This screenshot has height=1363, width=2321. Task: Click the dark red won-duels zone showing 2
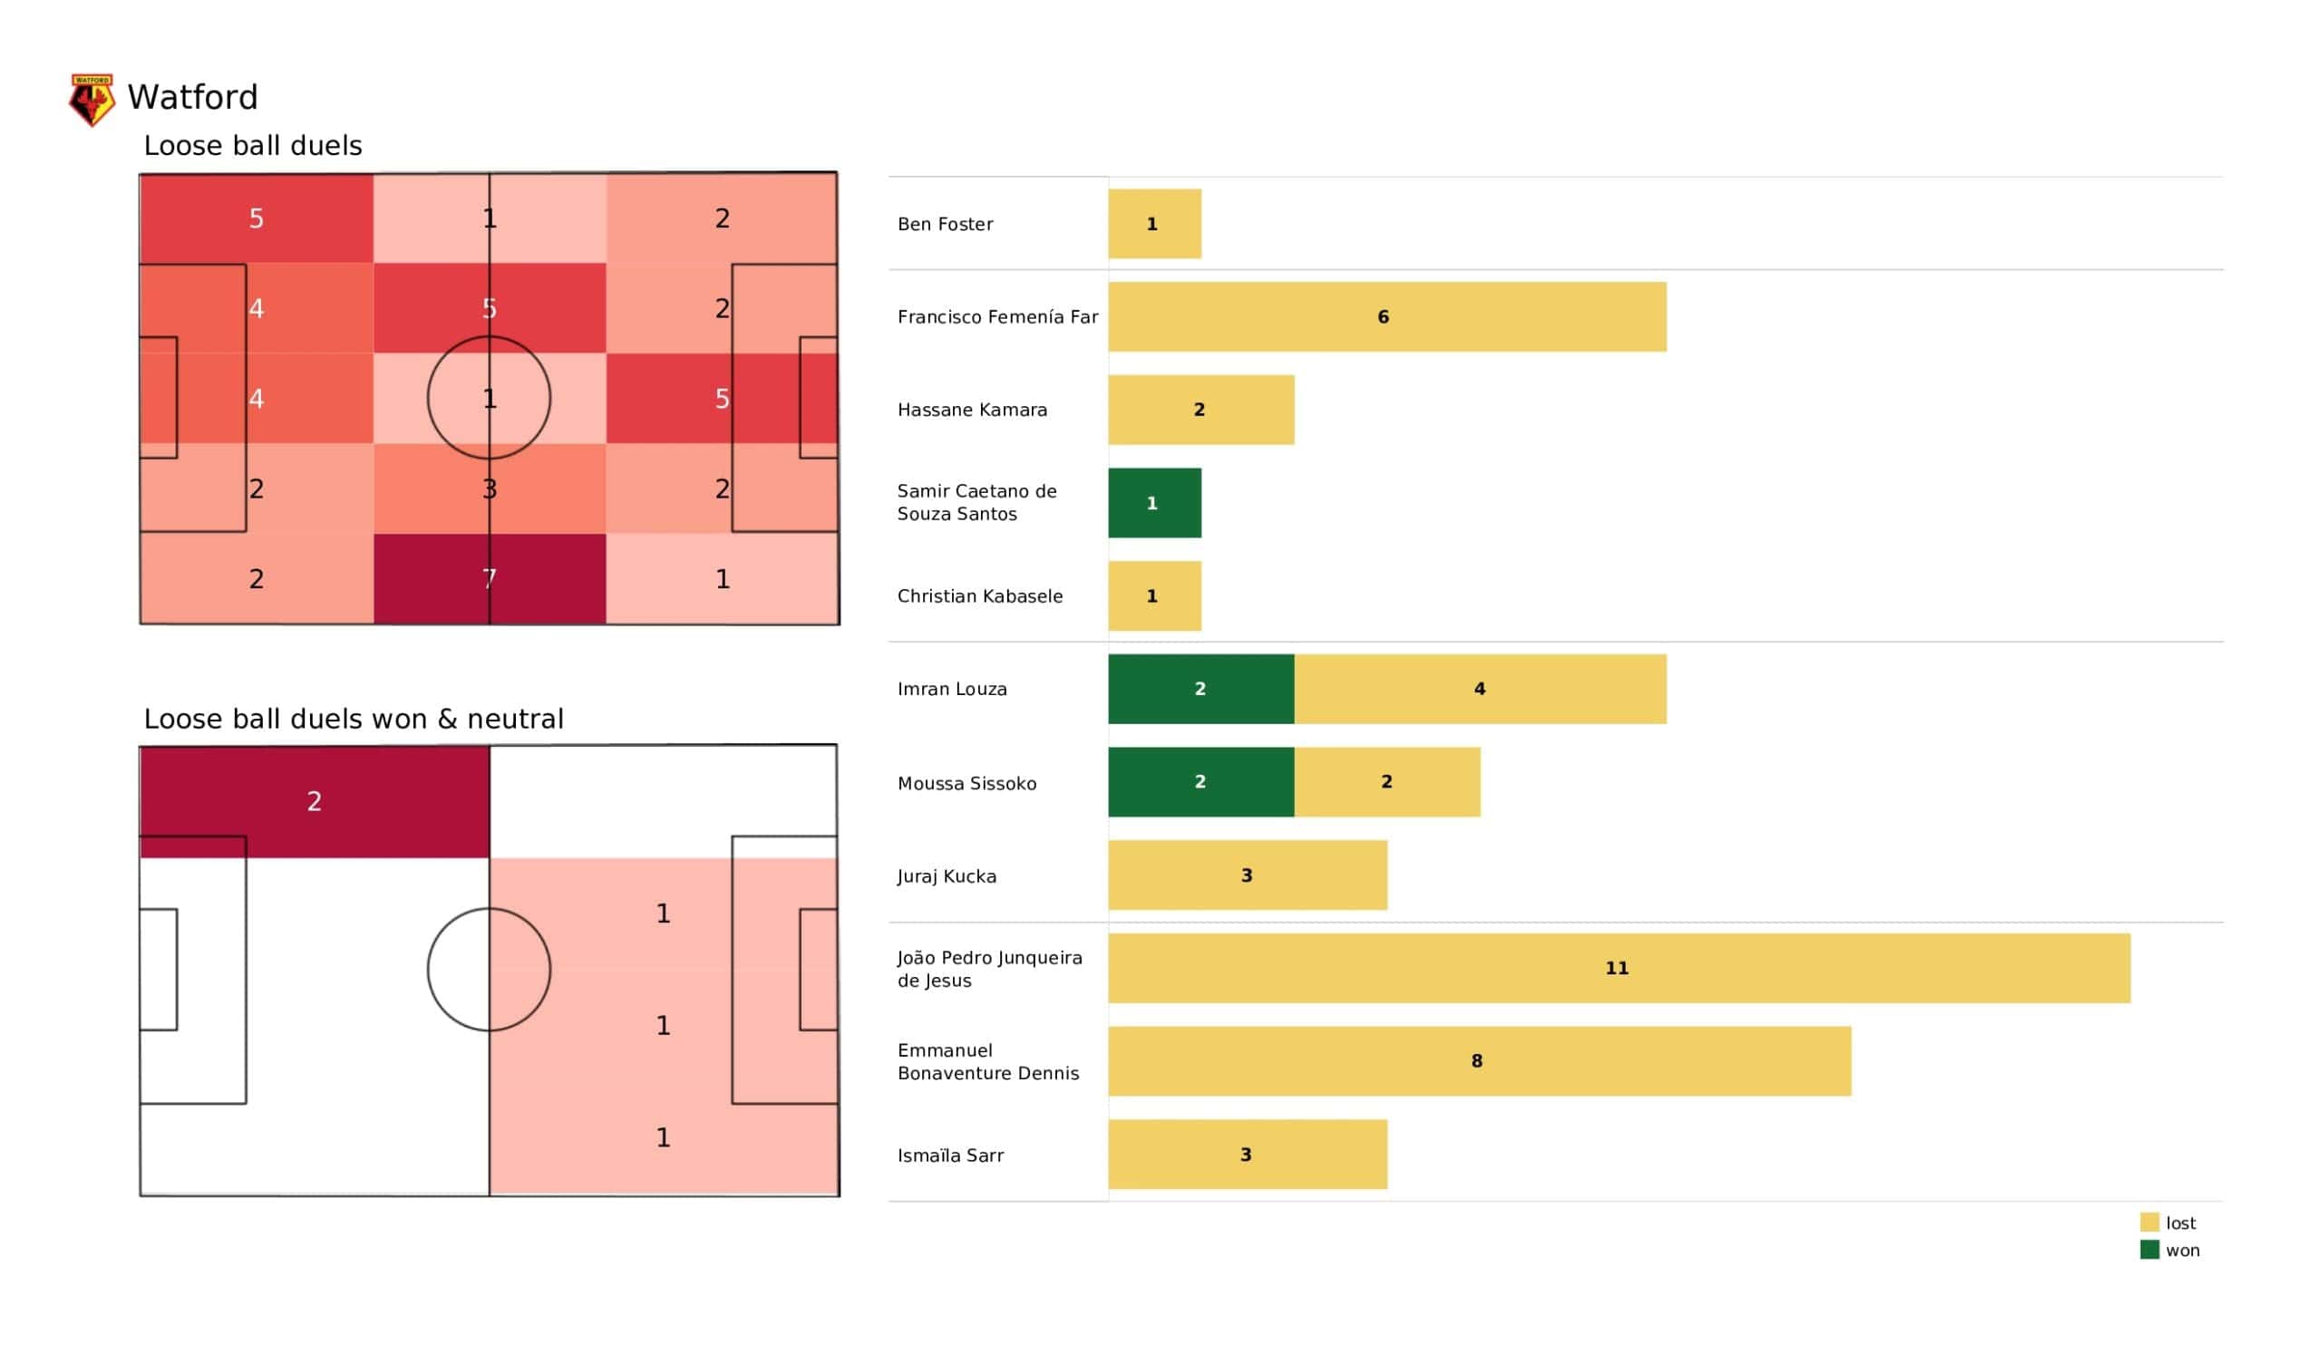pyautogui.click(x=314, y=801)
